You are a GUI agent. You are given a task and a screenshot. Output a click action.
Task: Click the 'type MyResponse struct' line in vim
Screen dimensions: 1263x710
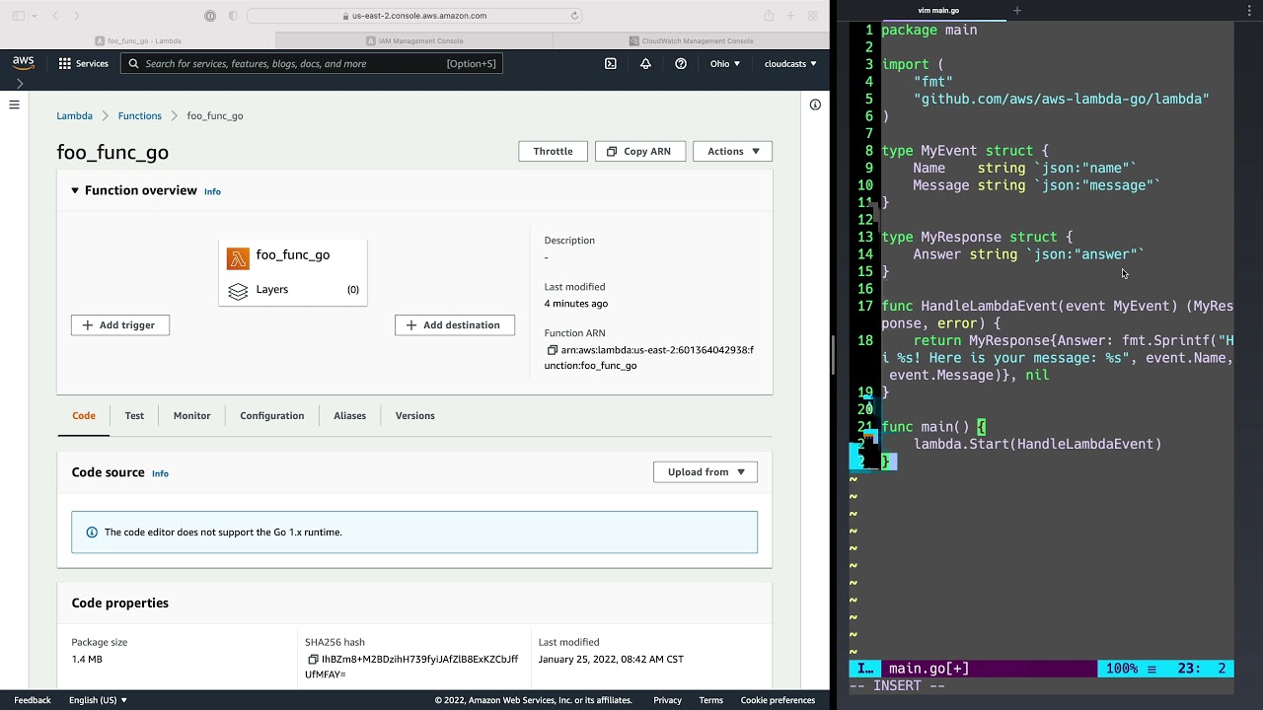[x=977, y=237]
